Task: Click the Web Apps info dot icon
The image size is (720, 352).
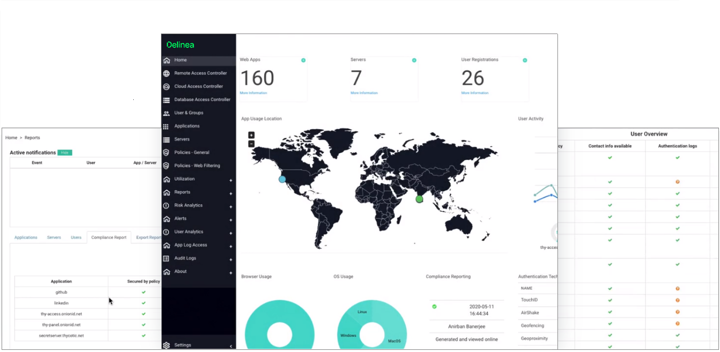Action: [x=303, y=60]
